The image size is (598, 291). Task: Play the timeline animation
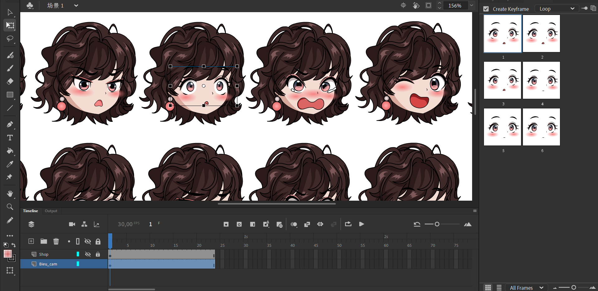coord(361,224)
